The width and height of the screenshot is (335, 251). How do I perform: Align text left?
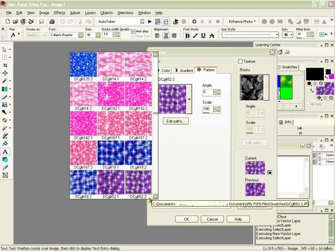click(157, 36)
